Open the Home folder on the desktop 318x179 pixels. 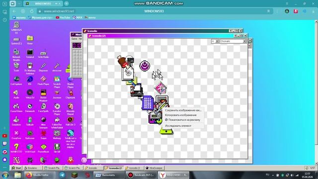(x=30, y=40)
